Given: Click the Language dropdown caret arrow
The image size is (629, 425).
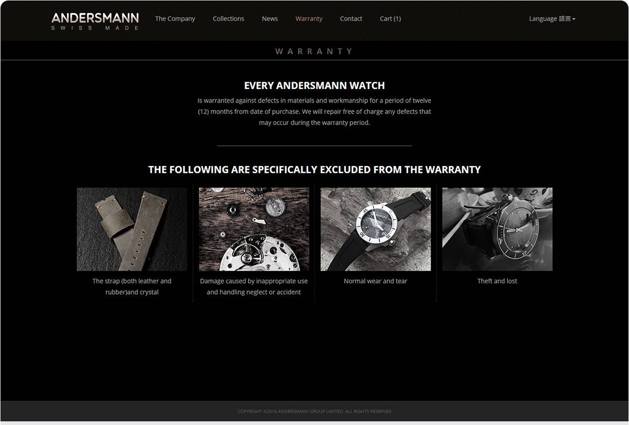Looking at the screenshot, I should [x=574, y=19].
